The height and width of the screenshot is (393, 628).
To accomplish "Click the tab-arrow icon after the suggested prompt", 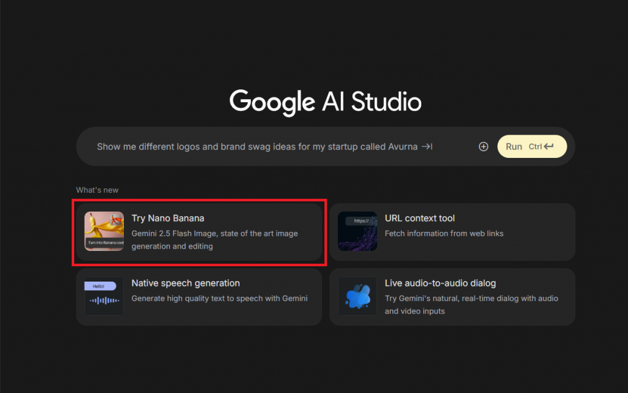I will tap(427, 147).
